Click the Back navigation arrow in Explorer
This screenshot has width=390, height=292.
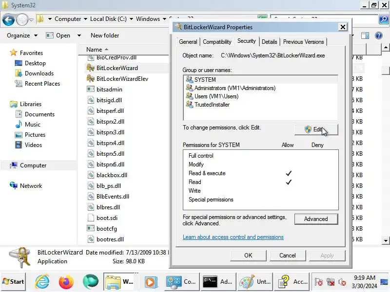click(8, 20)
